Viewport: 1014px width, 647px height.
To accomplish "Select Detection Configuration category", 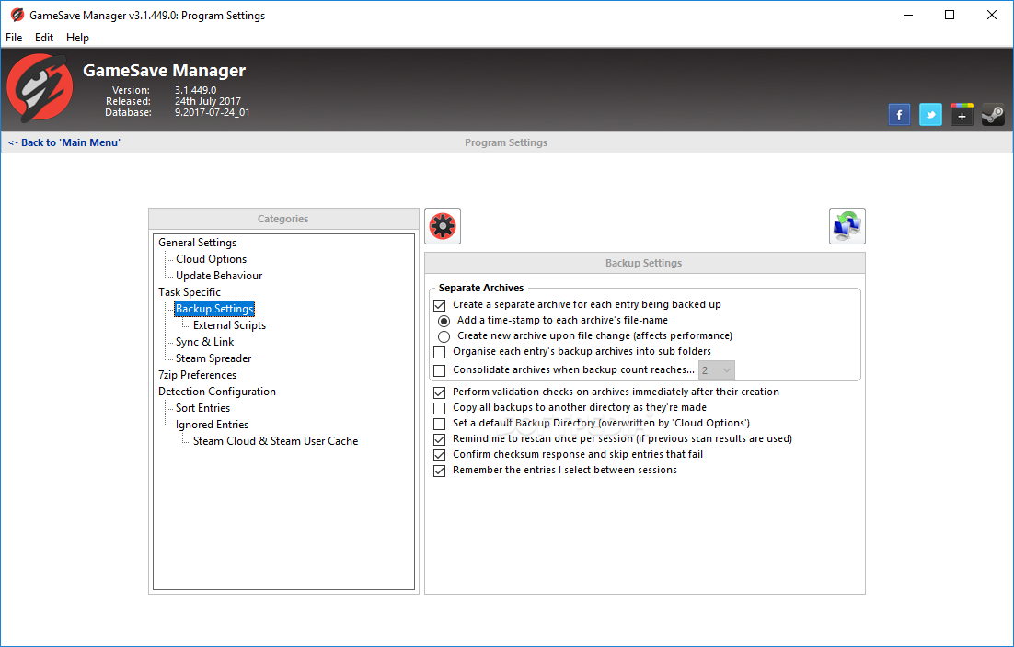I will click(216, 392).
